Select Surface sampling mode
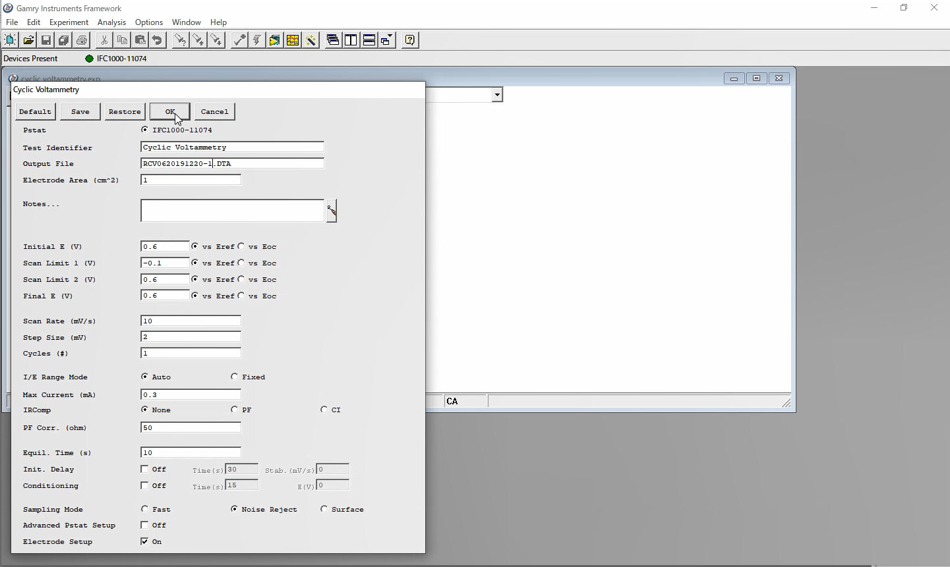Viewport: 950px width, 567px height. click(x=324, y=509)
